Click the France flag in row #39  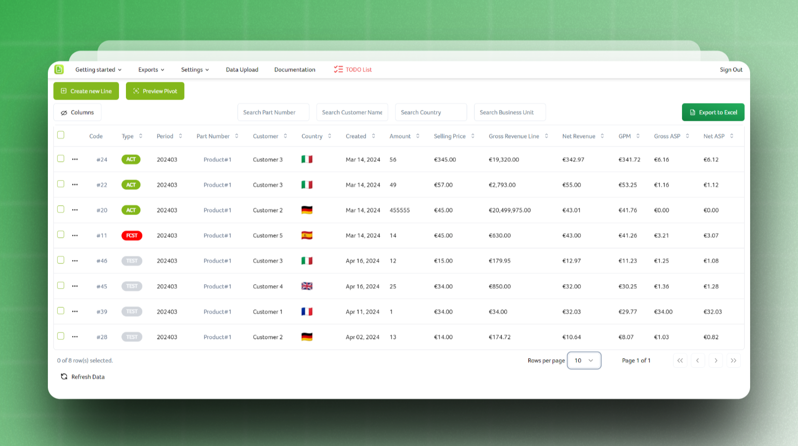coord(307,311)
